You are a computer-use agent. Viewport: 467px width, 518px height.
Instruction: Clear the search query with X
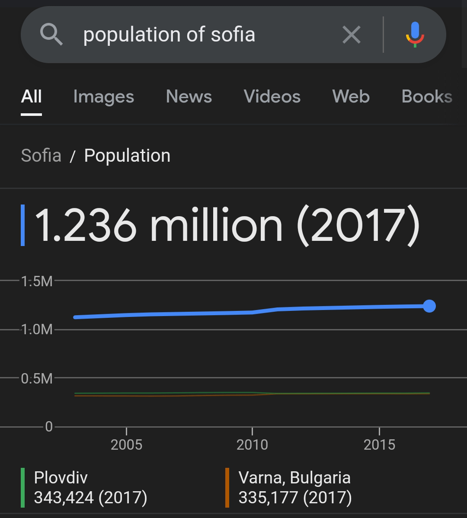(x=352, y=35)
